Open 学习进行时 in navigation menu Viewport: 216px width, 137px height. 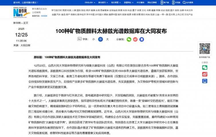pos(56,10)
